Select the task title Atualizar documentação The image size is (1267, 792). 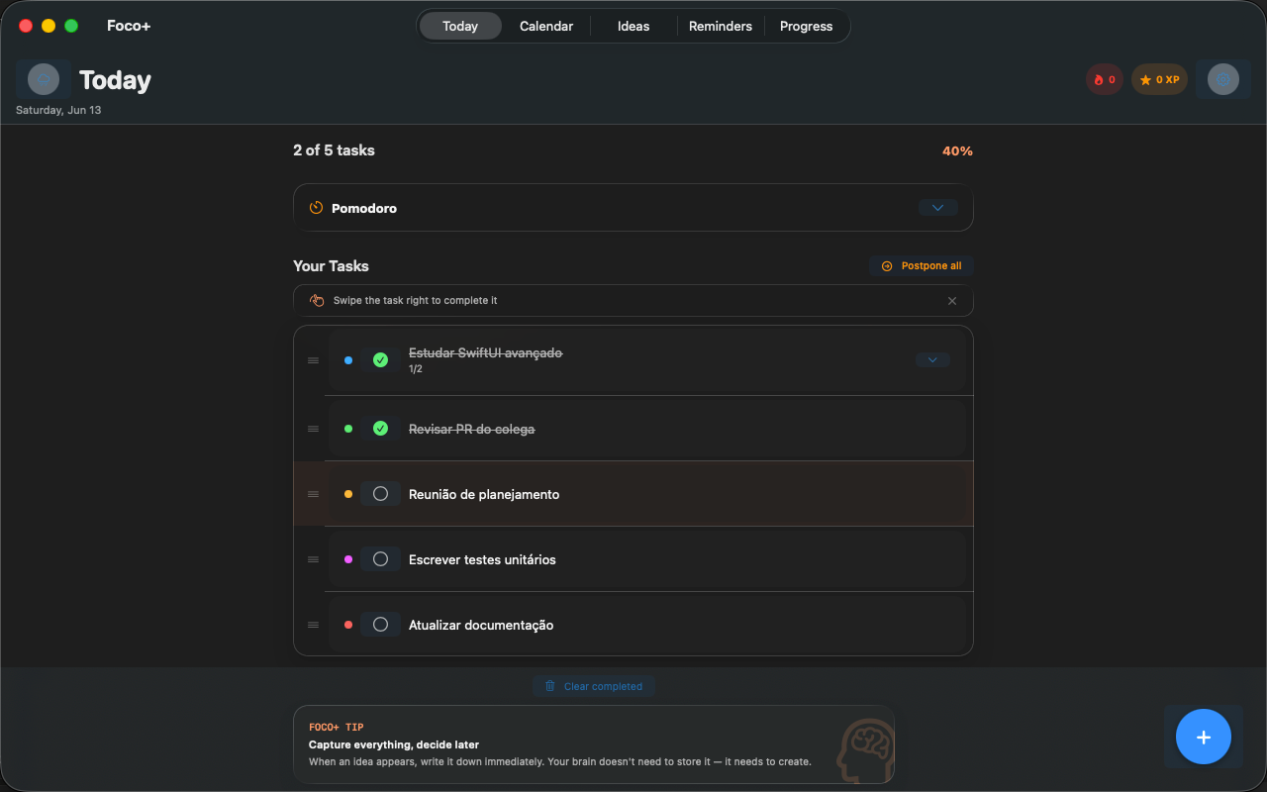click(481, 625)
